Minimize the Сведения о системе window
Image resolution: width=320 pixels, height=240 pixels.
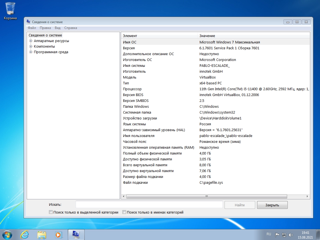tap(288, 22)
